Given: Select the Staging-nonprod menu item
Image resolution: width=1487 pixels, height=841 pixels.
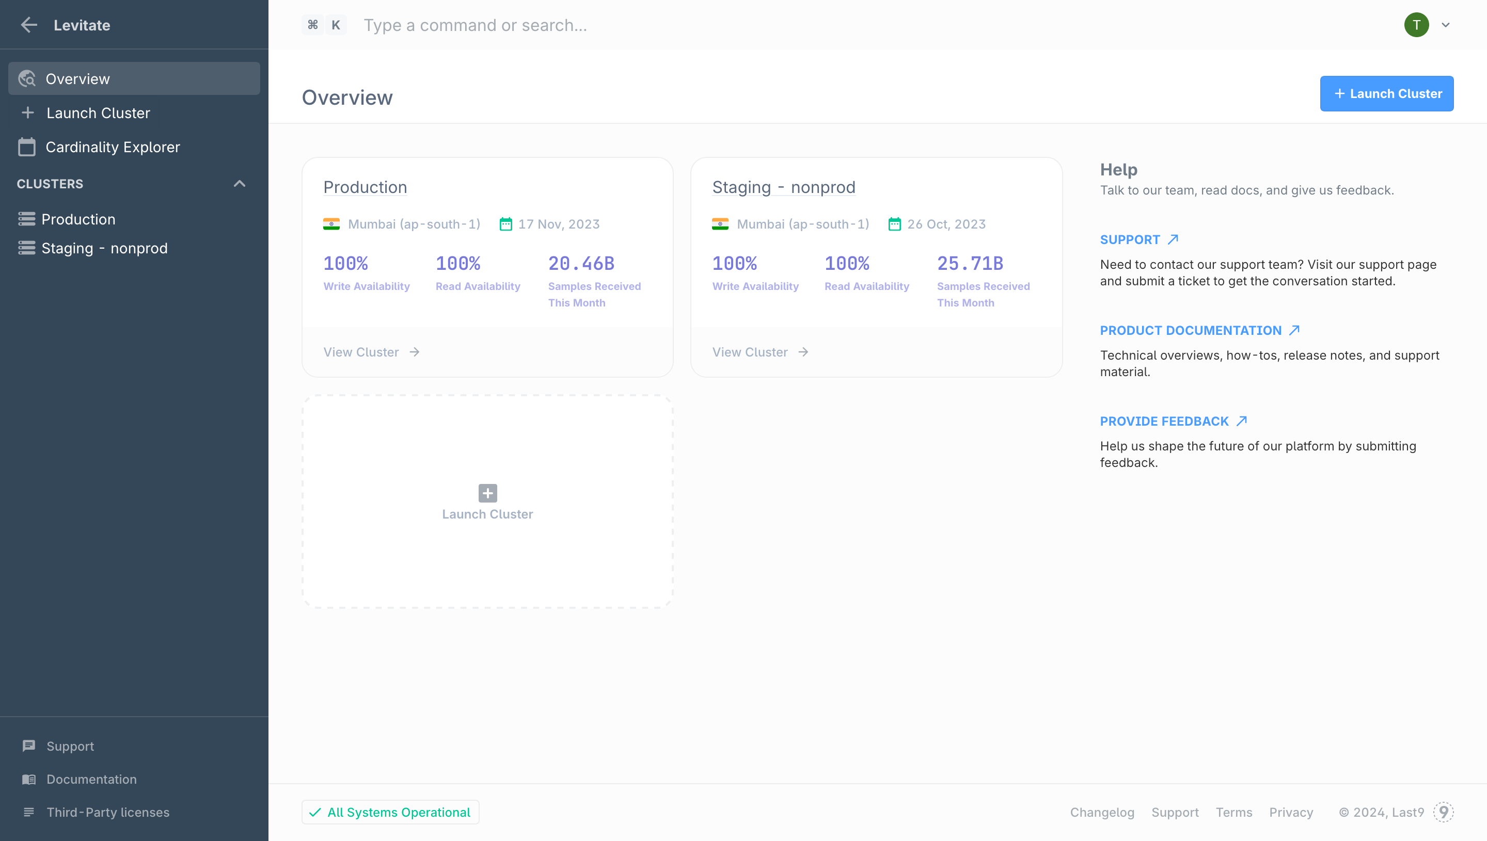Looking at the screenshot, I should (x=104, y=247).
